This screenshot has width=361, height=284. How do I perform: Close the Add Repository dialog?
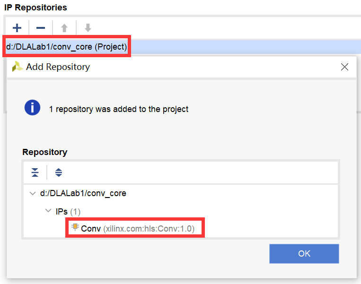[x=345, y=67]
